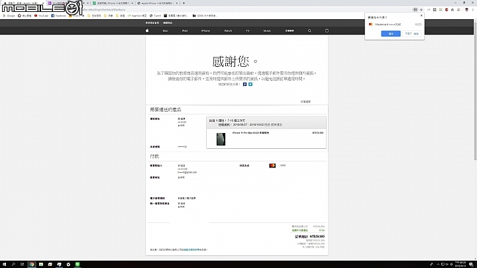Viewport: 477px width, 268px height.
Task: Dismiss the save card popup with X
Action: click(x=421, y=15)
